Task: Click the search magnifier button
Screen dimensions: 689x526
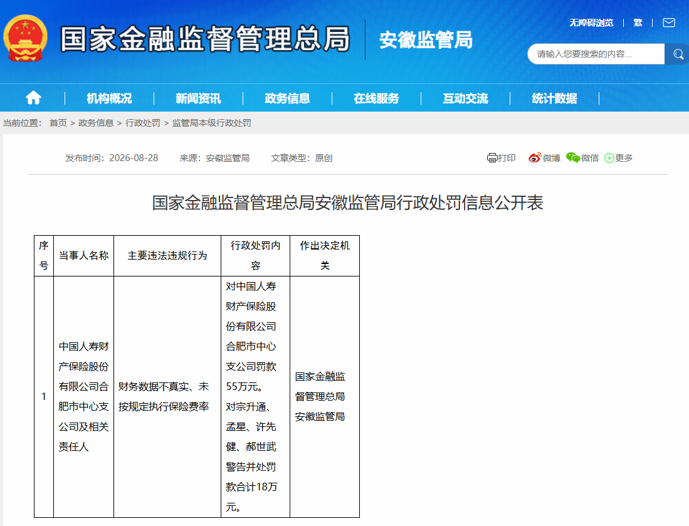Action: coord(678,54)
